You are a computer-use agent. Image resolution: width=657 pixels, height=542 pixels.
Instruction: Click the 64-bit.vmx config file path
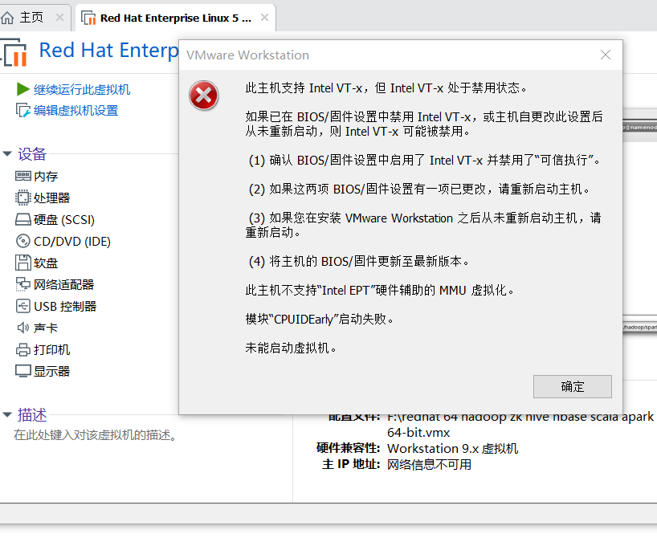point(418,432)
